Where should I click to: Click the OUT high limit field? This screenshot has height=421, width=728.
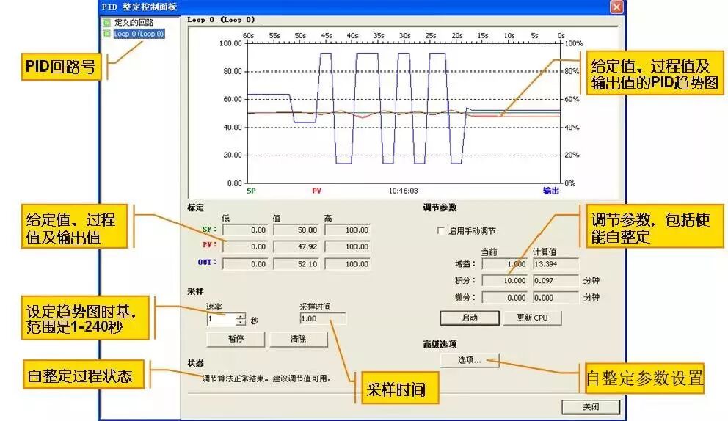pos(347,264)
